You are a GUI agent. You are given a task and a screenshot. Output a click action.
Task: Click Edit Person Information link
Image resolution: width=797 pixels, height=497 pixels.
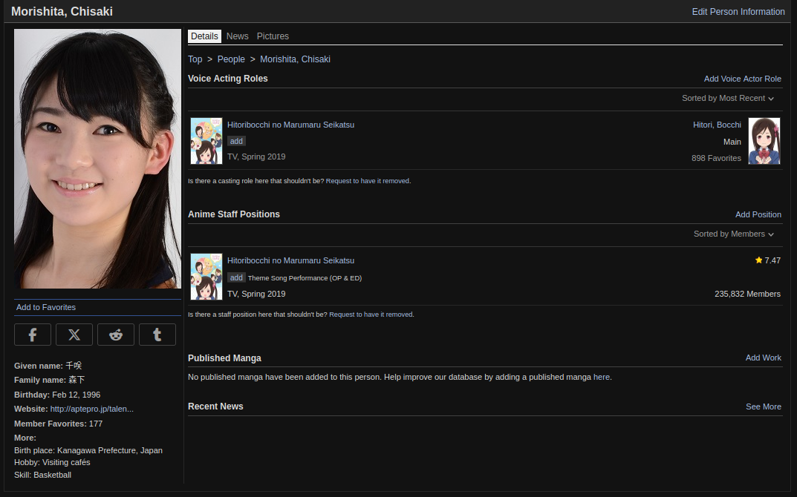point(738,12)
